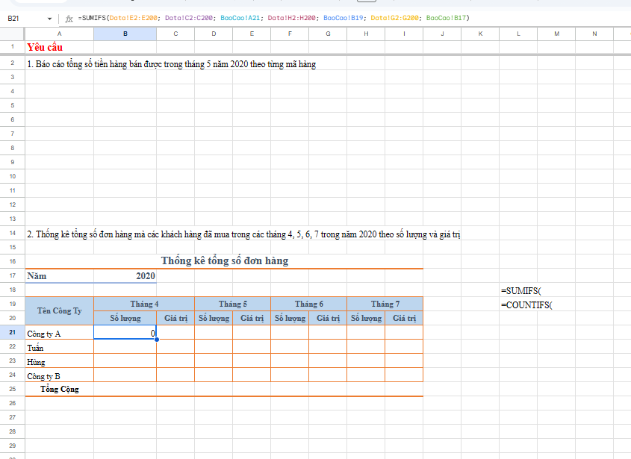The height and width of the screenshot is (459, 631).
Task: Click the 'Tuấn' cell
Action: (60, 347)
